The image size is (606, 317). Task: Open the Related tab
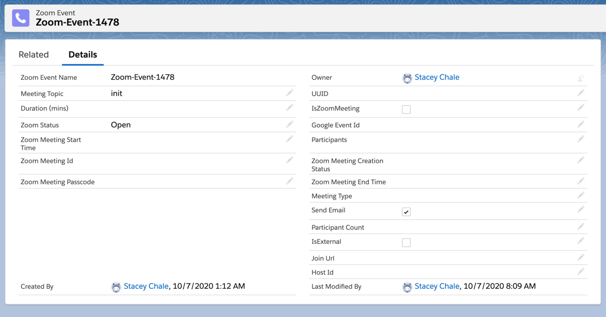pos(34,54)
